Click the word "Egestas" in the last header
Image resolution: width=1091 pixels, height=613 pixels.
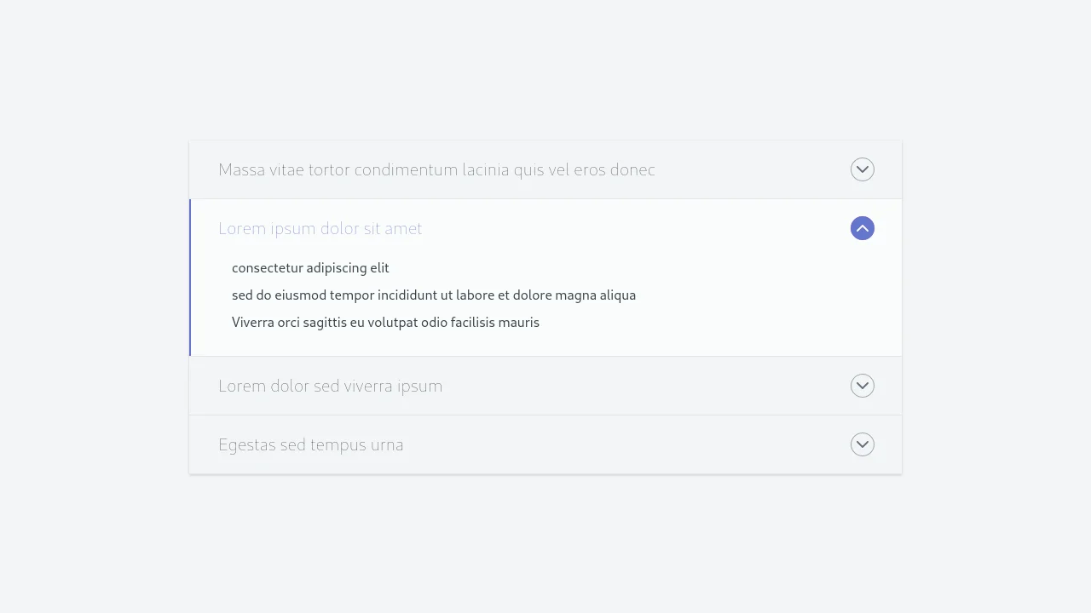(x=246, y=444)
